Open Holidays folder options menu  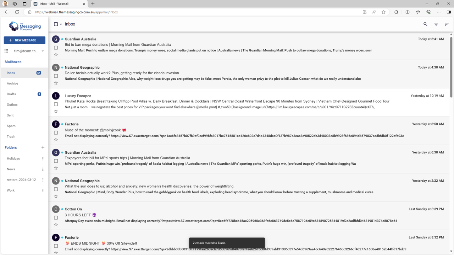(x=43, y=159)
